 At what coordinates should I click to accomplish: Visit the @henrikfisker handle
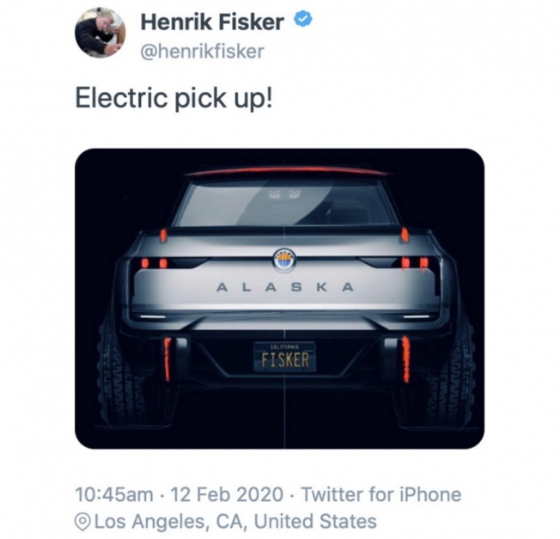[x=203, y=51]
